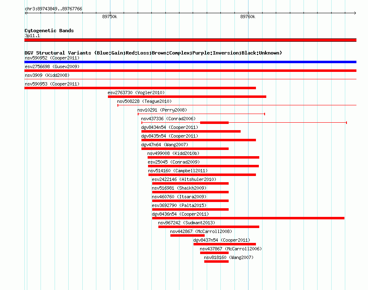Open variant esv2763730 (Vogler2010) label
This screenshot has width=368, height=290.
point(136,93)
